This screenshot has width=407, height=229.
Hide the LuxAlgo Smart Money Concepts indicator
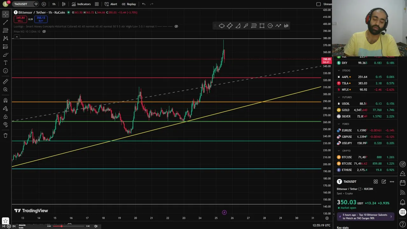176,26
